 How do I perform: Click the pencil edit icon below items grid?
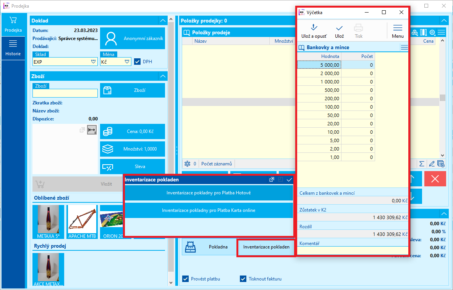[x=432, y=164]
